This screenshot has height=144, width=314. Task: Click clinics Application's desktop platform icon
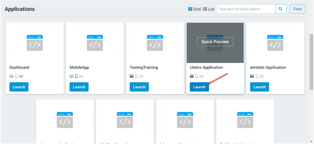click(x=192, y=76)
